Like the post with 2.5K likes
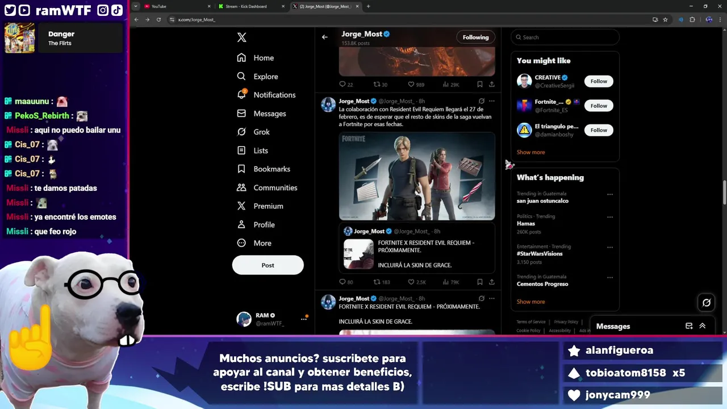Viewport: 727px width, 409px height. click(417, 282)
